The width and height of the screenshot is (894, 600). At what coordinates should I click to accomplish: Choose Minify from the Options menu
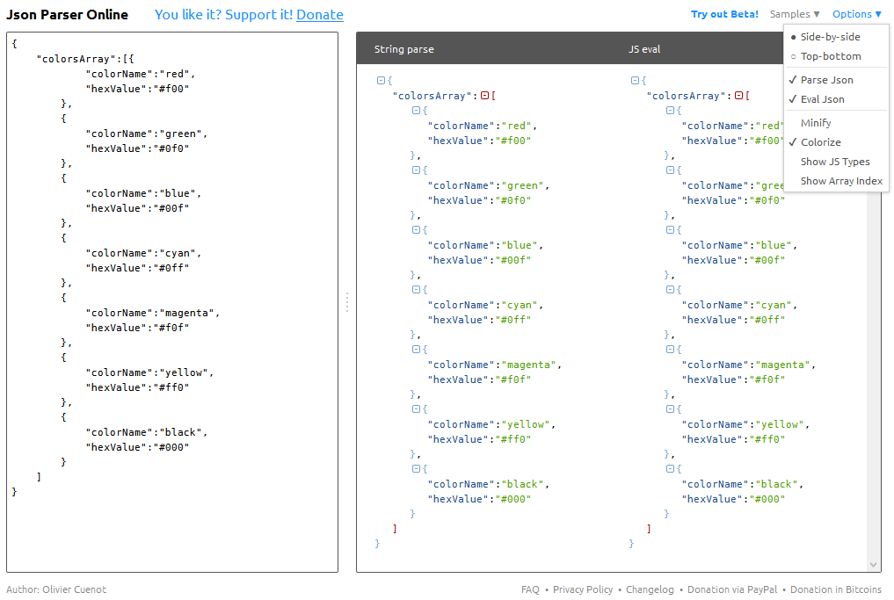[x=816, y=123]
